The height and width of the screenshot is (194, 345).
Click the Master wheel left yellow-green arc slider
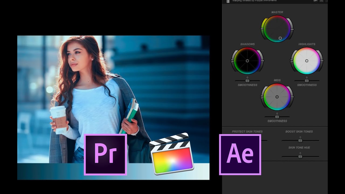pos(262,29)
